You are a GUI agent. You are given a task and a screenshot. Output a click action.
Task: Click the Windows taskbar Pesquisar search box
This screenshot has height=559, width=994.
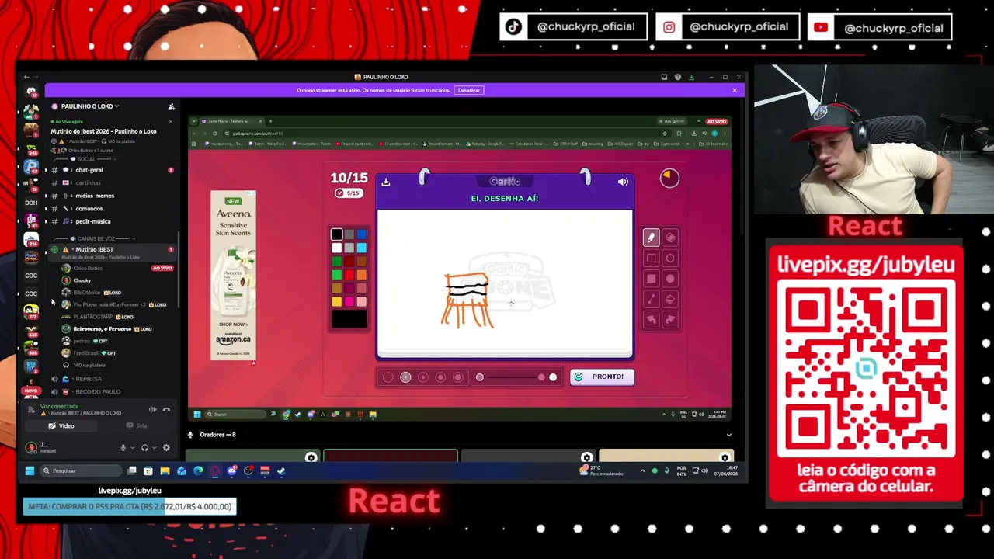(x=81, y=470)
